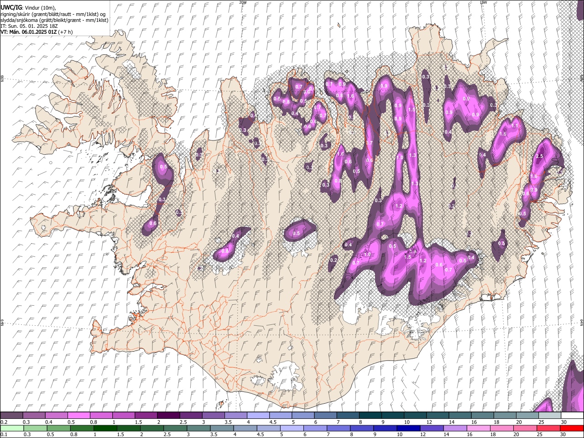Image resolution: width=584 pixels, height=438 pixels.
Task: Click the 'VT: Mán. 06.01.2025 01Z (+7 h)' line
Action: coord(37,32)
